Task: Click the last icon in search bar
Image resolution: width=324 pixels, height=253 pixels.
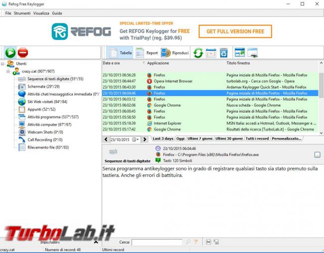Action: (x=216, y=242)
